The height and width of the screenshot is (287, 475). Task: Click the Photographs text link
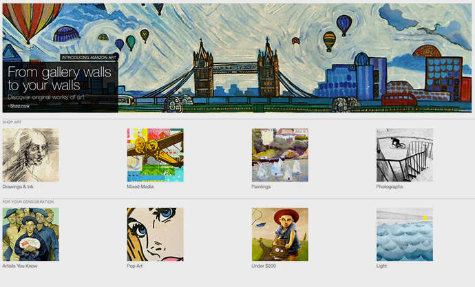point(390,187)
